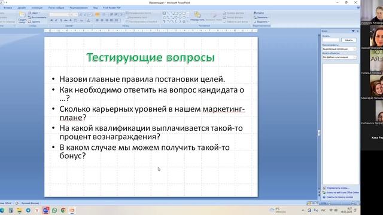Screen dimensions: 383x215
Task: Click the zoom slider in status bar
Action: 341,203
